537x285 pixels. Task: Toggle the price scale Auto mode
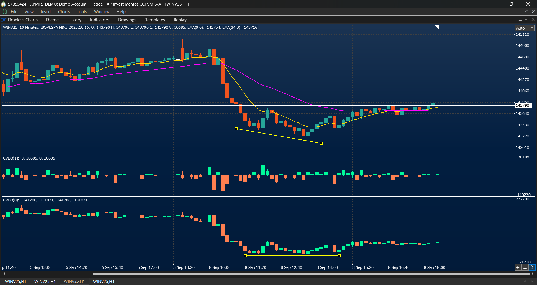(x=522, y=28)
